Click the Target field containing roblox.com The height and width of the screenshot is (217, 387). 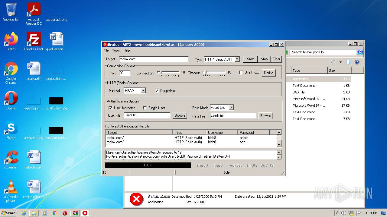(x=154, y=59)
